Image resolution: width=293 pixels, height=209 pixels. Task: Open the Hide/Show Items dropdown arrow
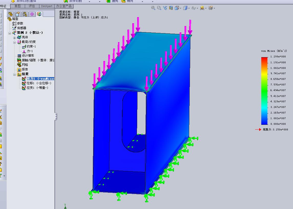197,8
